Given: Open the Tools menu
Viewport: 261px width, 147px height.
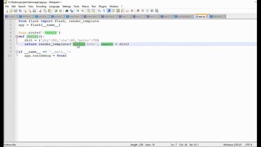Looking at the screenshot, I should 76,7.
